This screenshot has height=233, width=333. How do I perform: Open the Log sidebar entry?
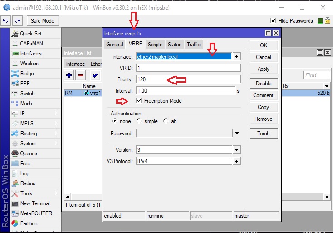click(x=24, y=174)
